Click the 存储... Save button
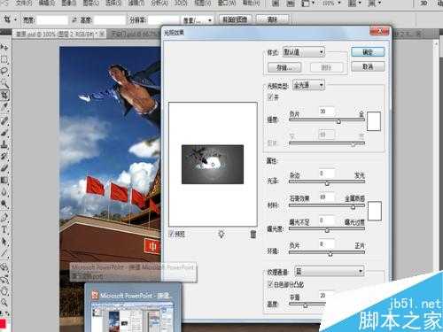The height and width of the screenshot is (332, 443). pyautogui.click(x=284, y=67)
